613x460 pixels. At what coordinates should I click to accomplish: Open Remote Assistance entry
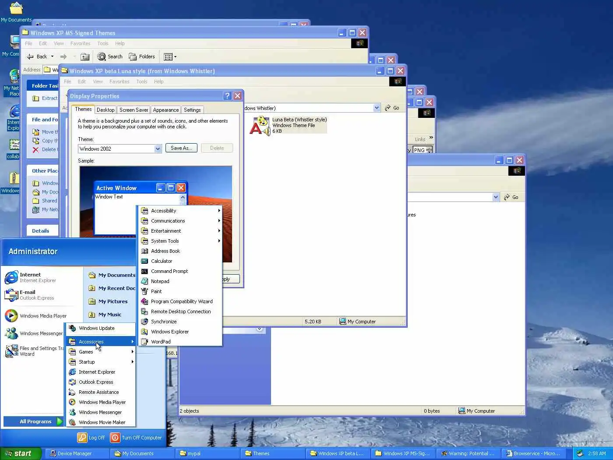[x=101, y=392]
